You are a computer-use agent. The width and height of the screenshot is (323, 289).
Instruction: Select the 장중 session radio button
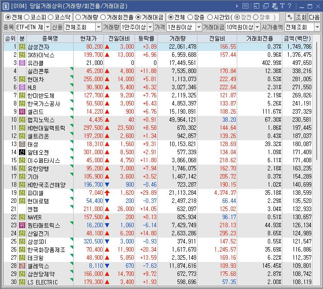tap(190, 17)
